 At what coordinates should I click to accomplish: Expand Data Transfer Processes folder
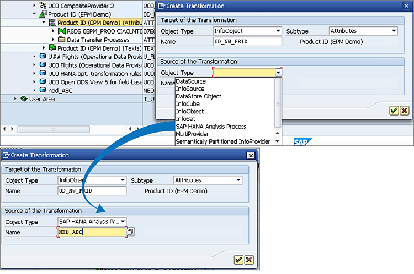(x=54, y=39)
